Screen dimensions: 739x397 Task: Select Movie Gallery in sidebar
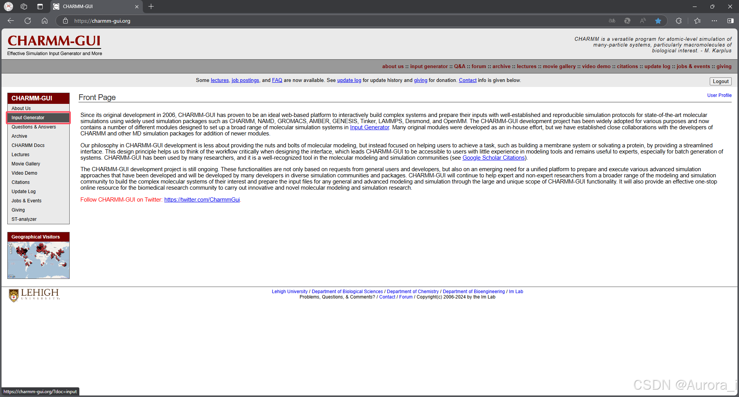[x=38, y=164]
